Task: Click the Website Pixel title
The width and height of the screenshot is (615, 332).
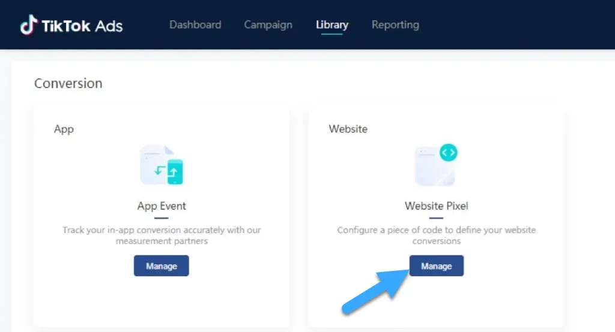Action: (436, 206)
